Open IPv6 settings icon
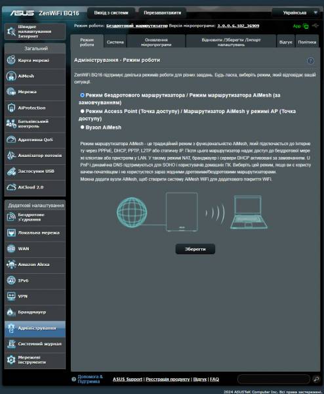This screenshot has width=324, height=394. (11, 280)
